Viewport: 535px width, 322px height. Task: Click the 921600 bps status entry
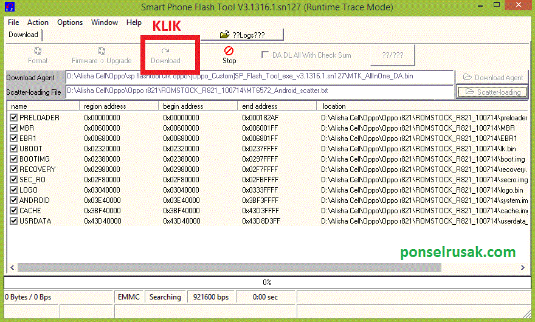tap(211, 297)
